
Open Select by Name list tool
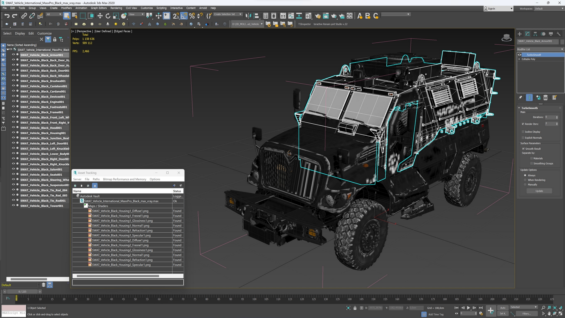tap(75, 16)
